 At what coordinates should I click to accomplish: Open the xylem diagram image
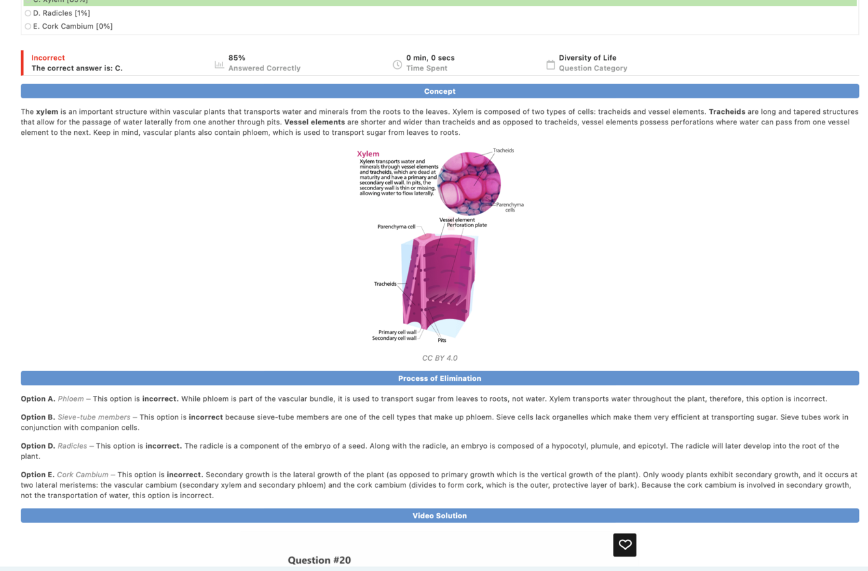click(x=440, y=246)
